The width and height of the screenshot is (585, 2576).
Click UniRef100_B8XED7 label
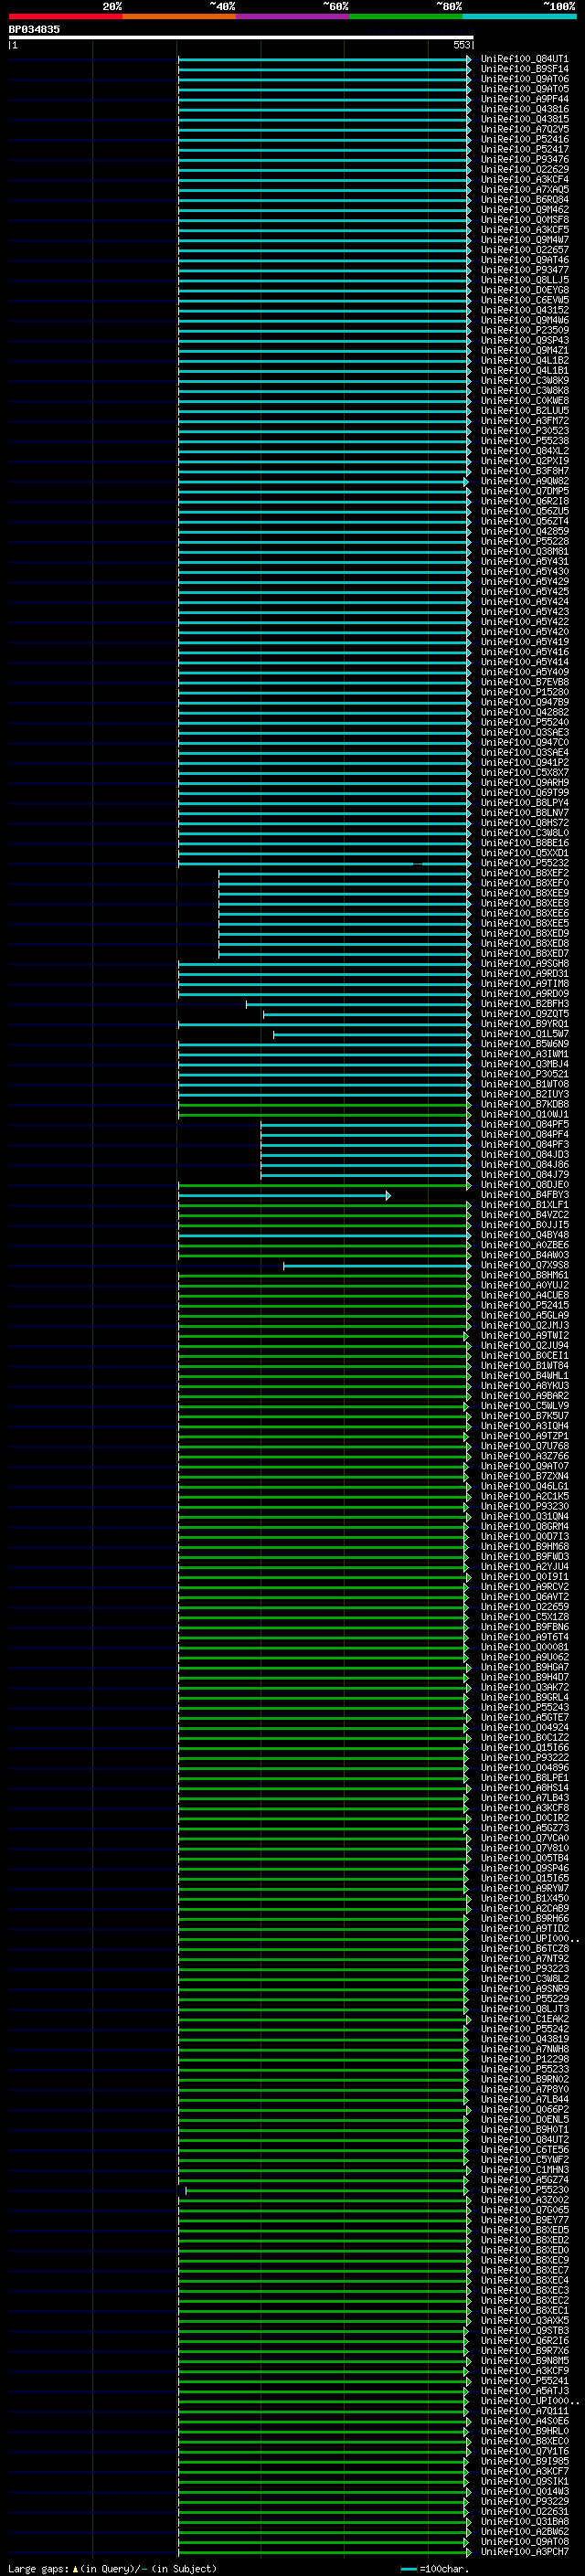tap(524, 953)
